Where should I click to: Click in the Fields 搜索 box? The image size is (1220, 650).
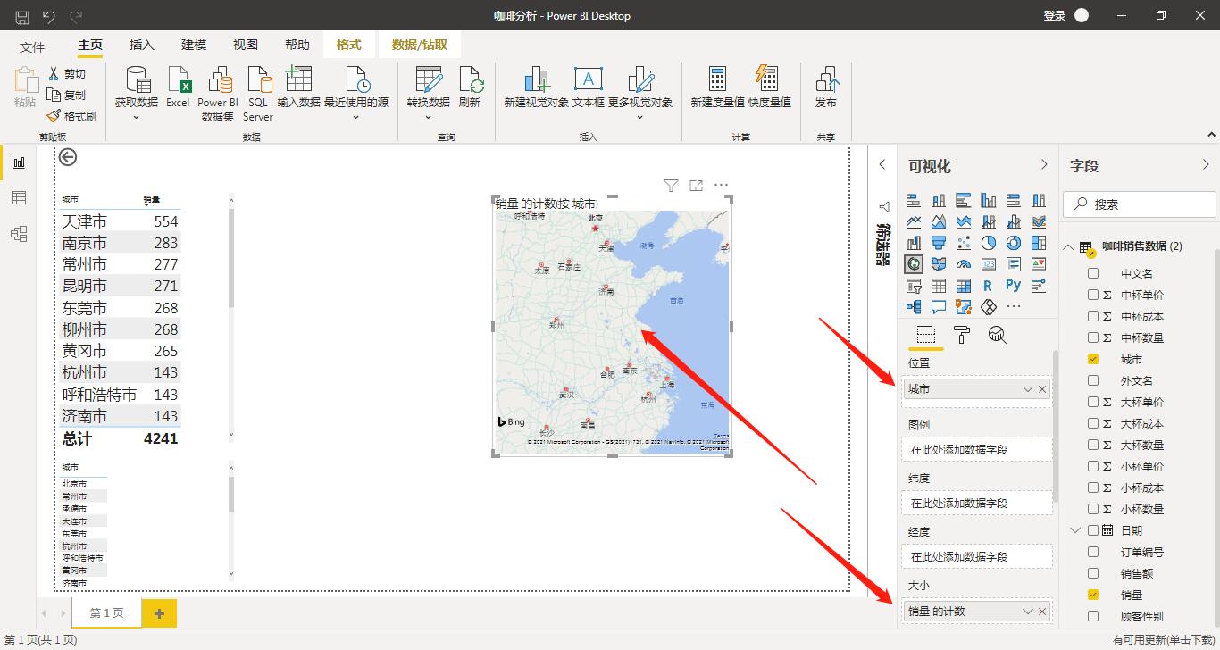(1140, 204)
